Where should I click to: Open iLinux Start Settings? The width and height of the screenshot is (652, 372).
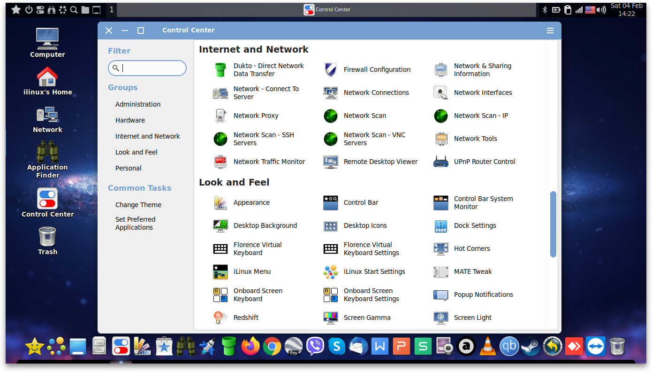tap(364, 271)
